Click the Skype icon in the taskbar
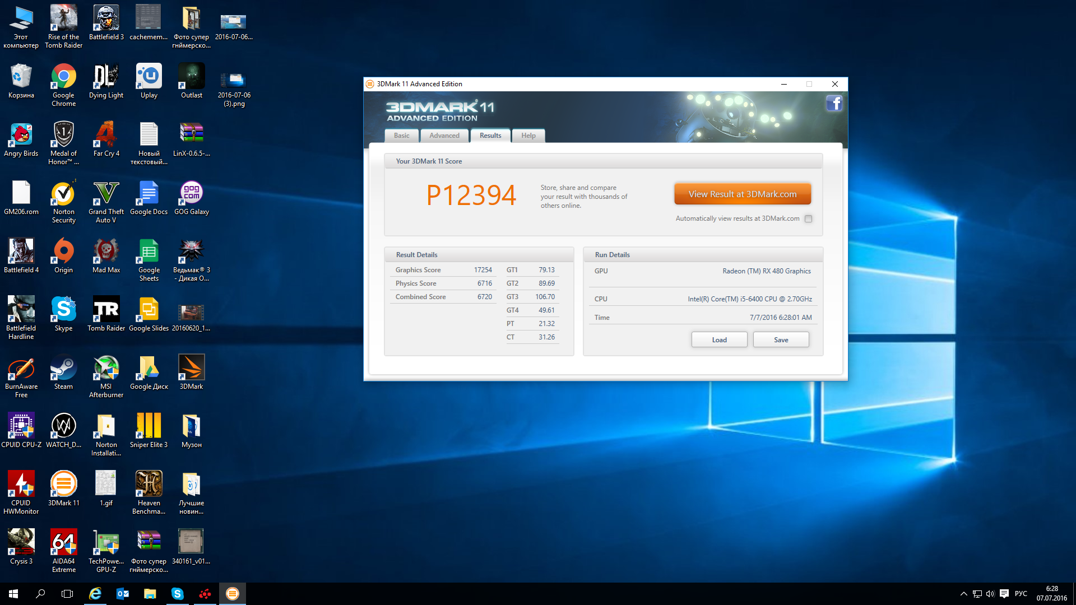The width and height of the screenshot is (1076, 605). coord(177,594)
